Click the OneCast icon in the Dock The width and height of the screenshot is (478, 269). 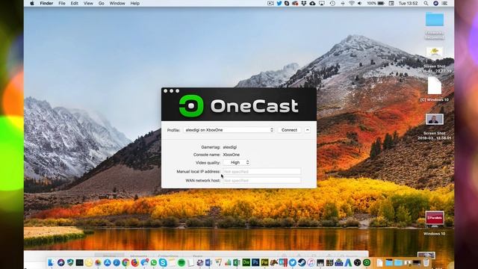coord(367,262)
